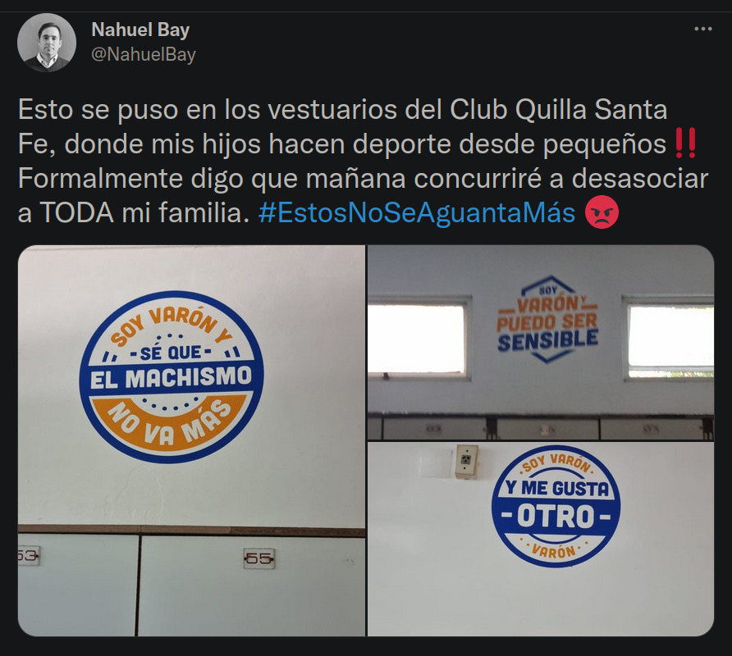This screenshot has width=732, height=656.
Task: Click the angry red face emoji
Action: point(602,212)
